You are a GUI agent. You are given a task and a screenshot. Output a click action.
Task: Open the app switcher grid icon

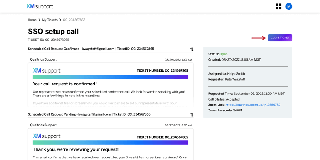(278, 6)
